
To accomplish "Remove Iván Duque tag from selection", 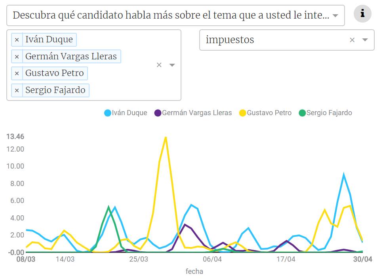I will 17,40.
